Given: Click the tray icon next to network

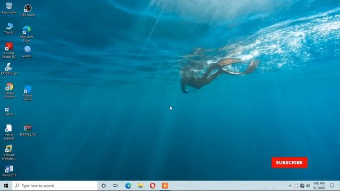Looking at the screenshot, I should tap(296, 186).
